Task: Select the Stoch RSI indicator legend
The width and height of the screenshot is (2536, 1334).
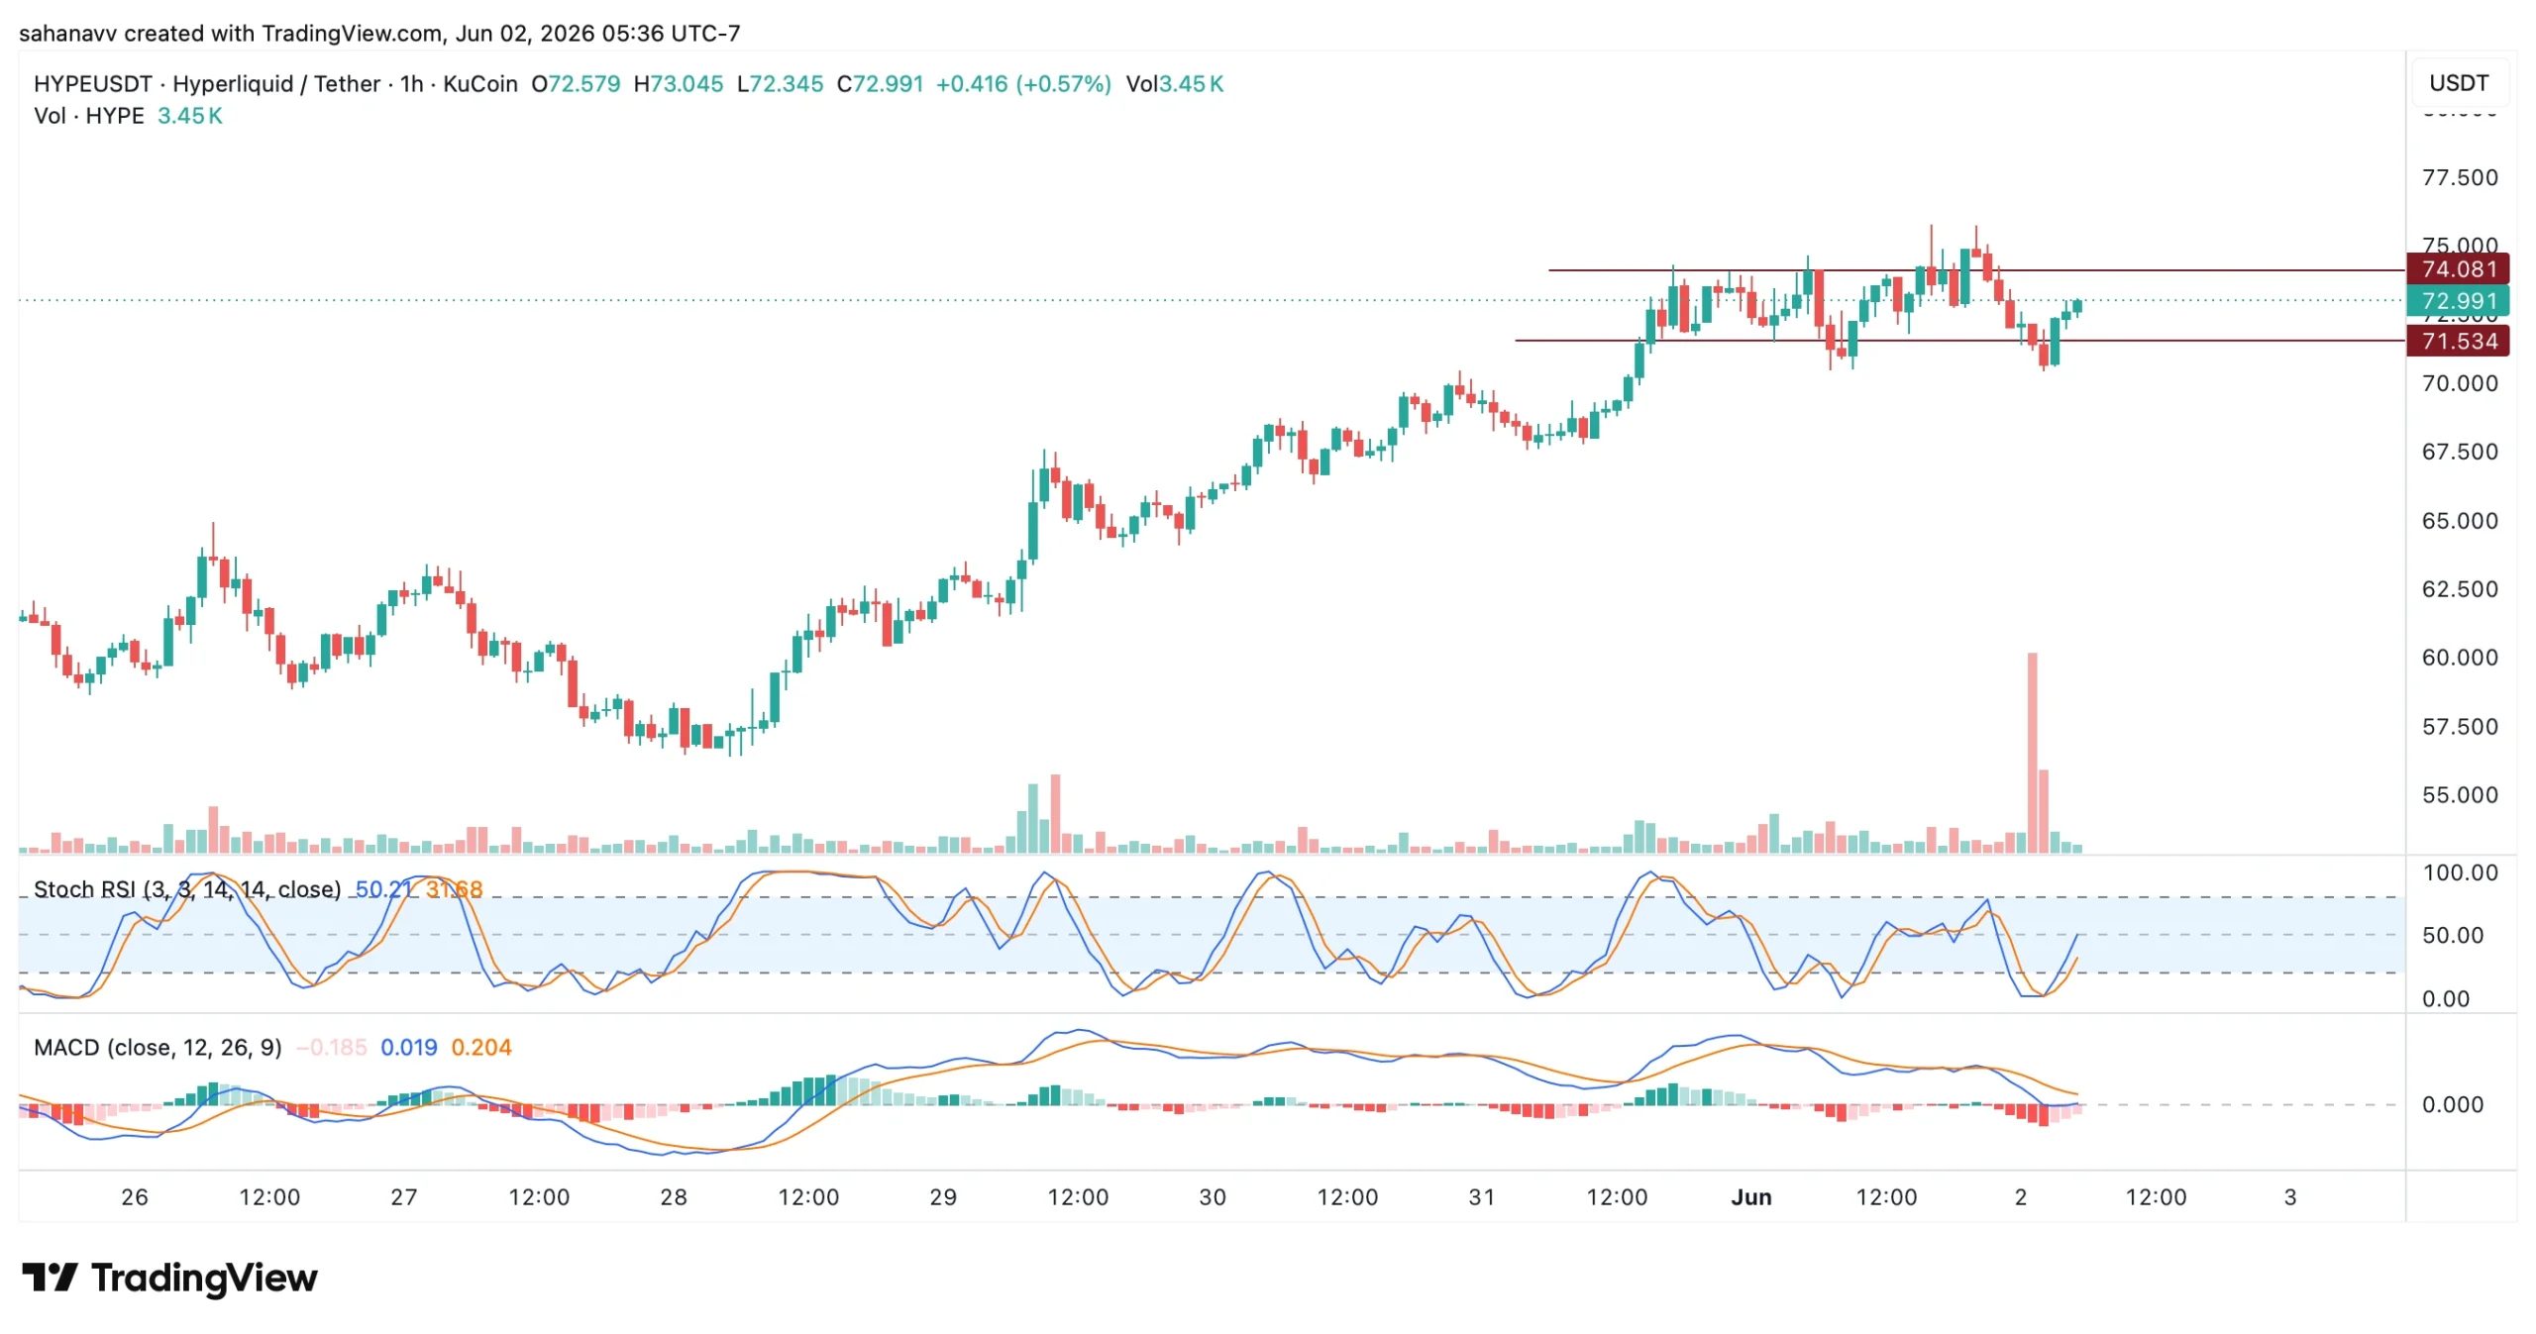Action: [187, 889]
